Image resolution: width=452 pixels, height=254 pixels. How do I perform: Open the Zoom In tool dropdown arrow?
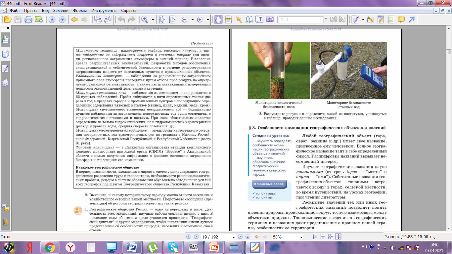click(153, 20)
